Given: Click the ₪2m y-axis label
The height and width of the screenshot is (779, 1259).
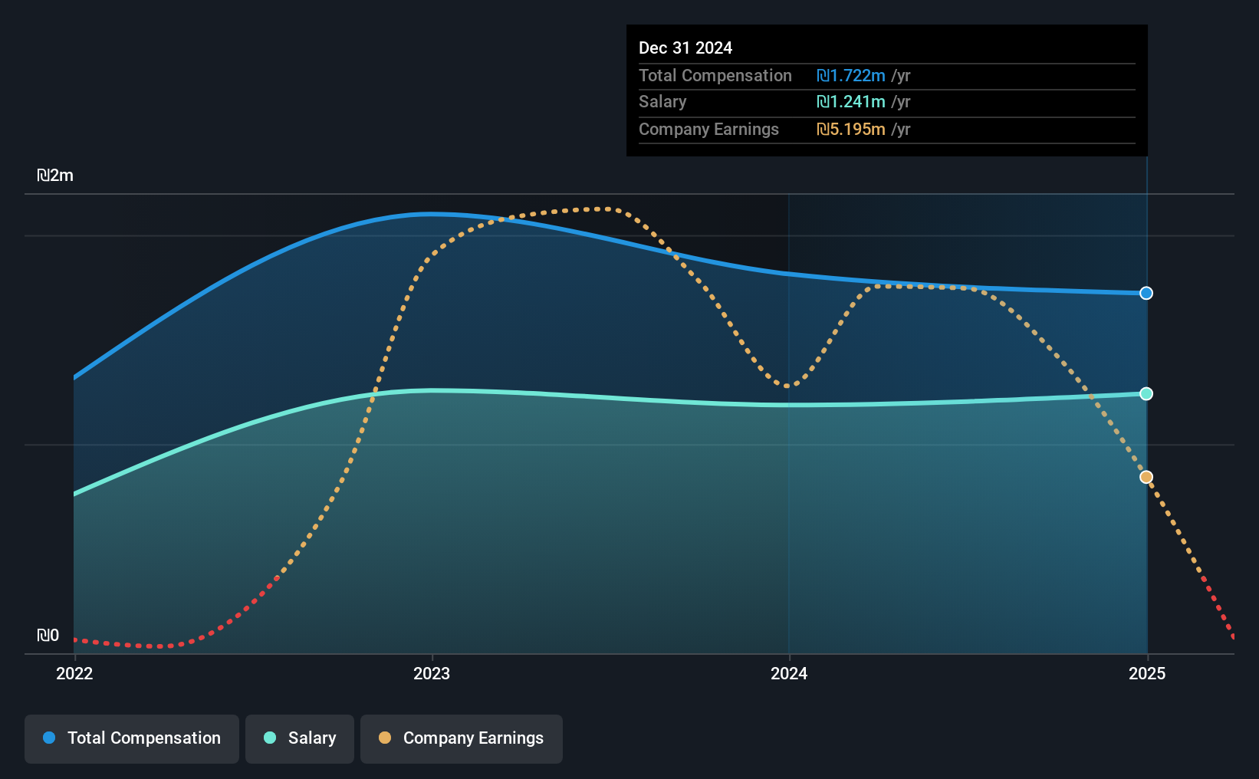Looking at the screenshot, I should [x=55, y=175].
